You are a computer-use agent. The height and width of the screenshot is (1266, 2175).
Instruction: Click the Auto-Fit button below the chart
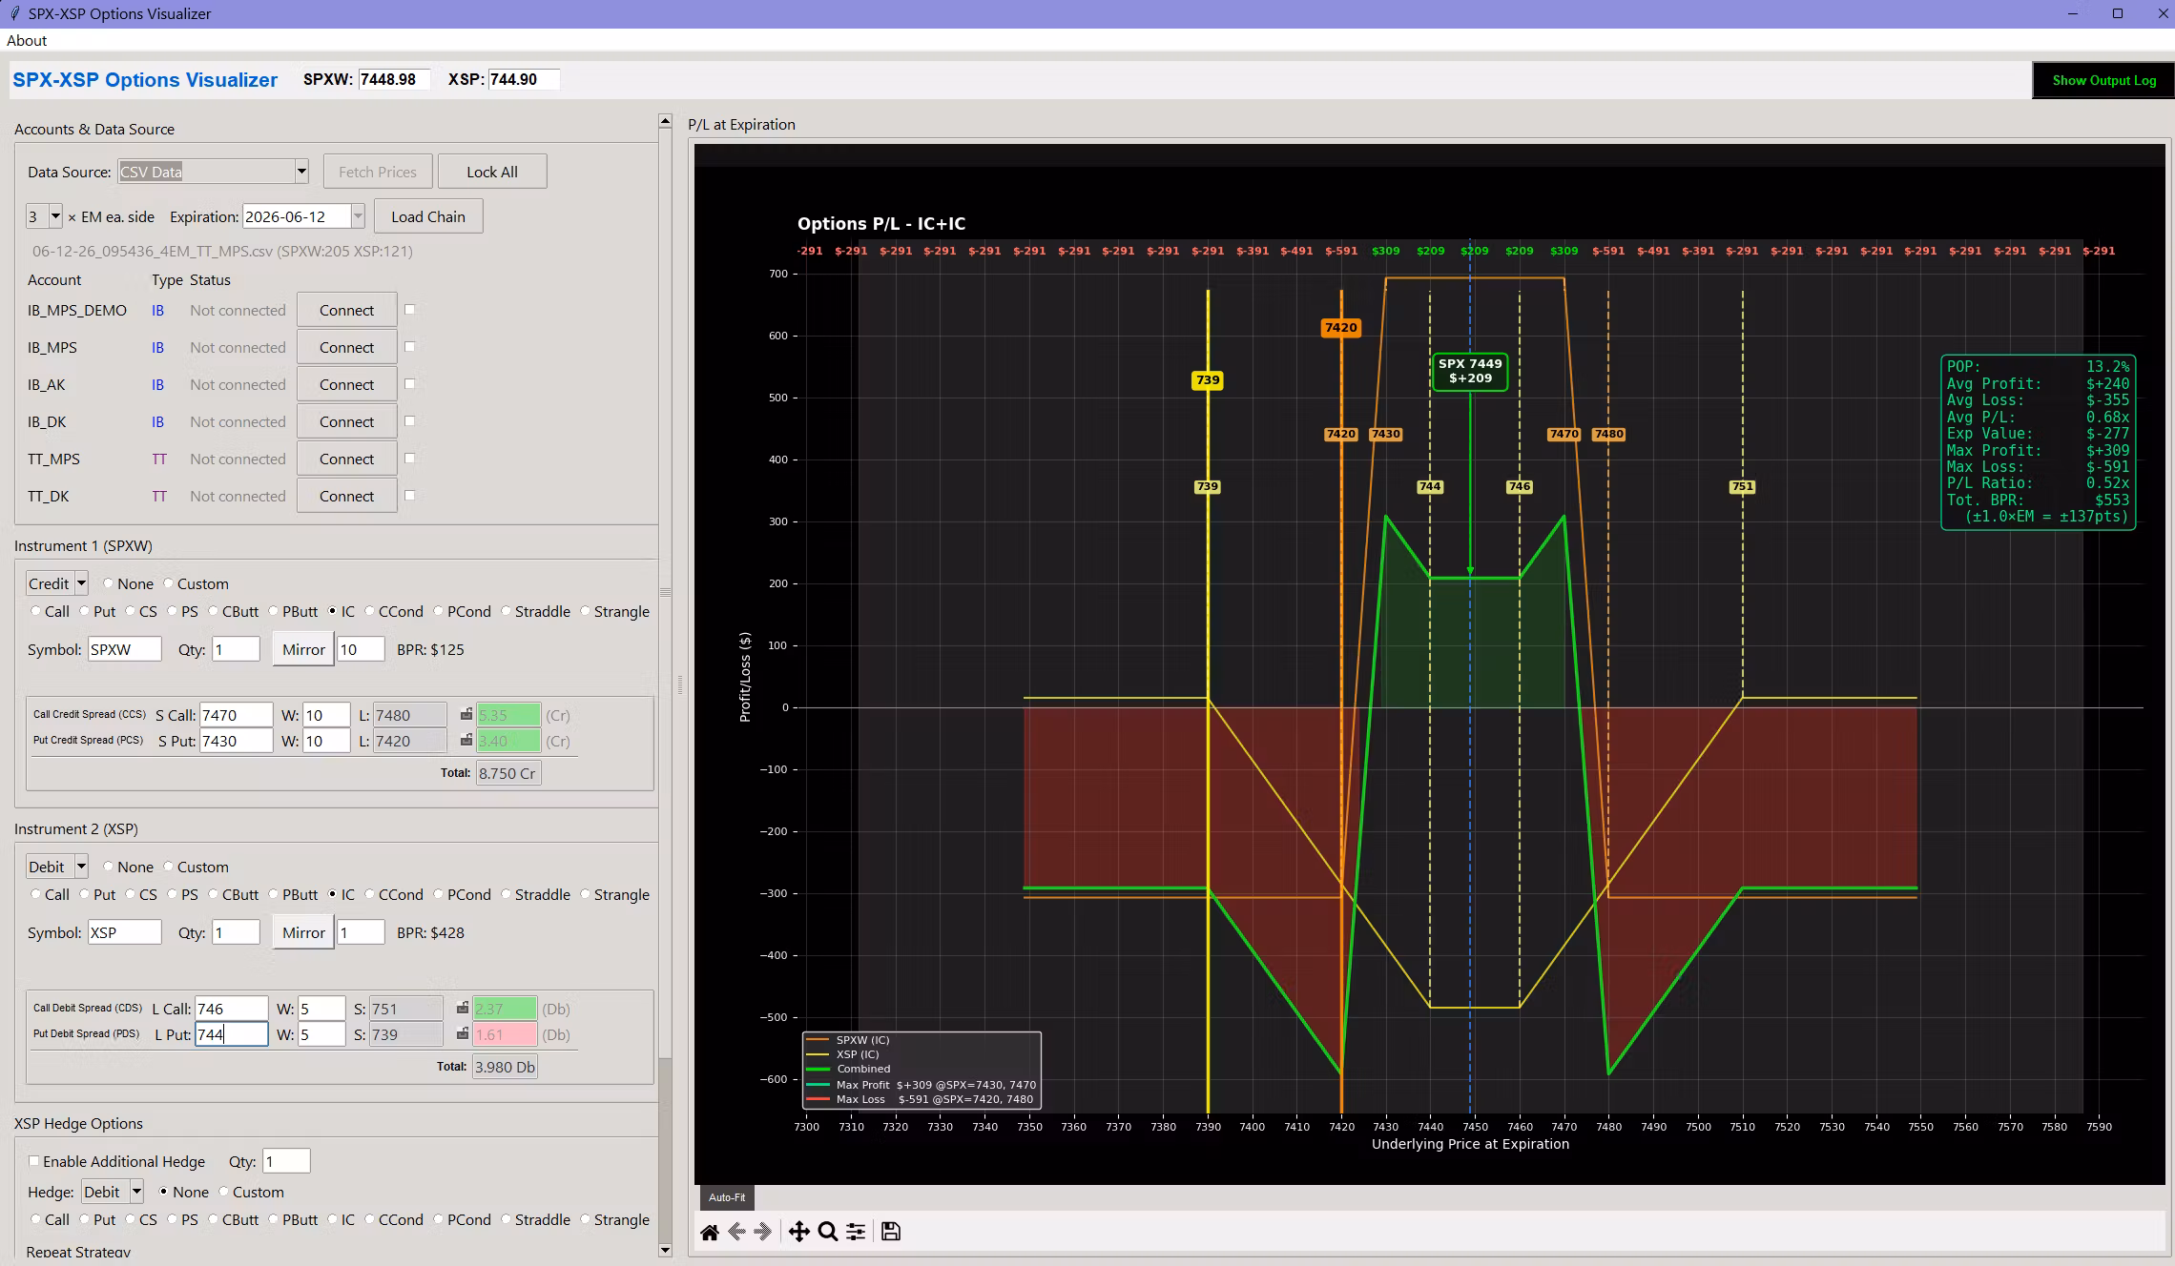coord(727,1197)
